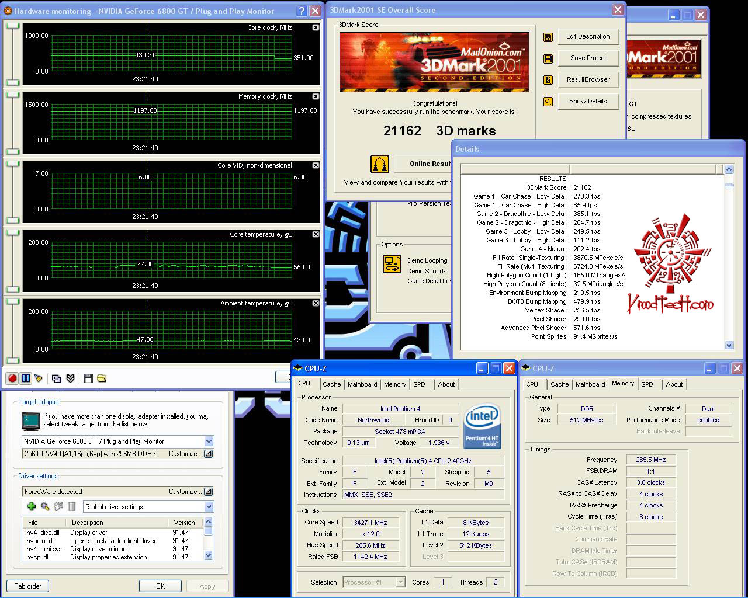The width and height of the screenshot is (748, 598).
Task: Click the scroll up arrow in Details window
Action: tap(729, 169)
